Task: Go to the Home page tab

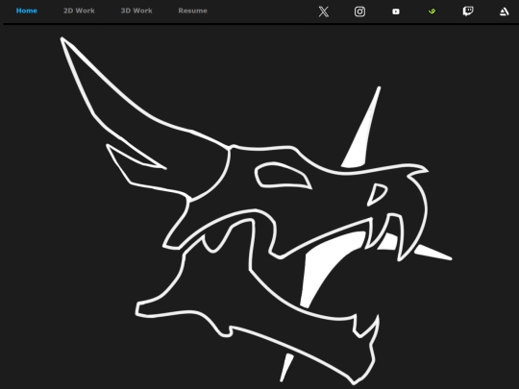Action: [27, 11]
